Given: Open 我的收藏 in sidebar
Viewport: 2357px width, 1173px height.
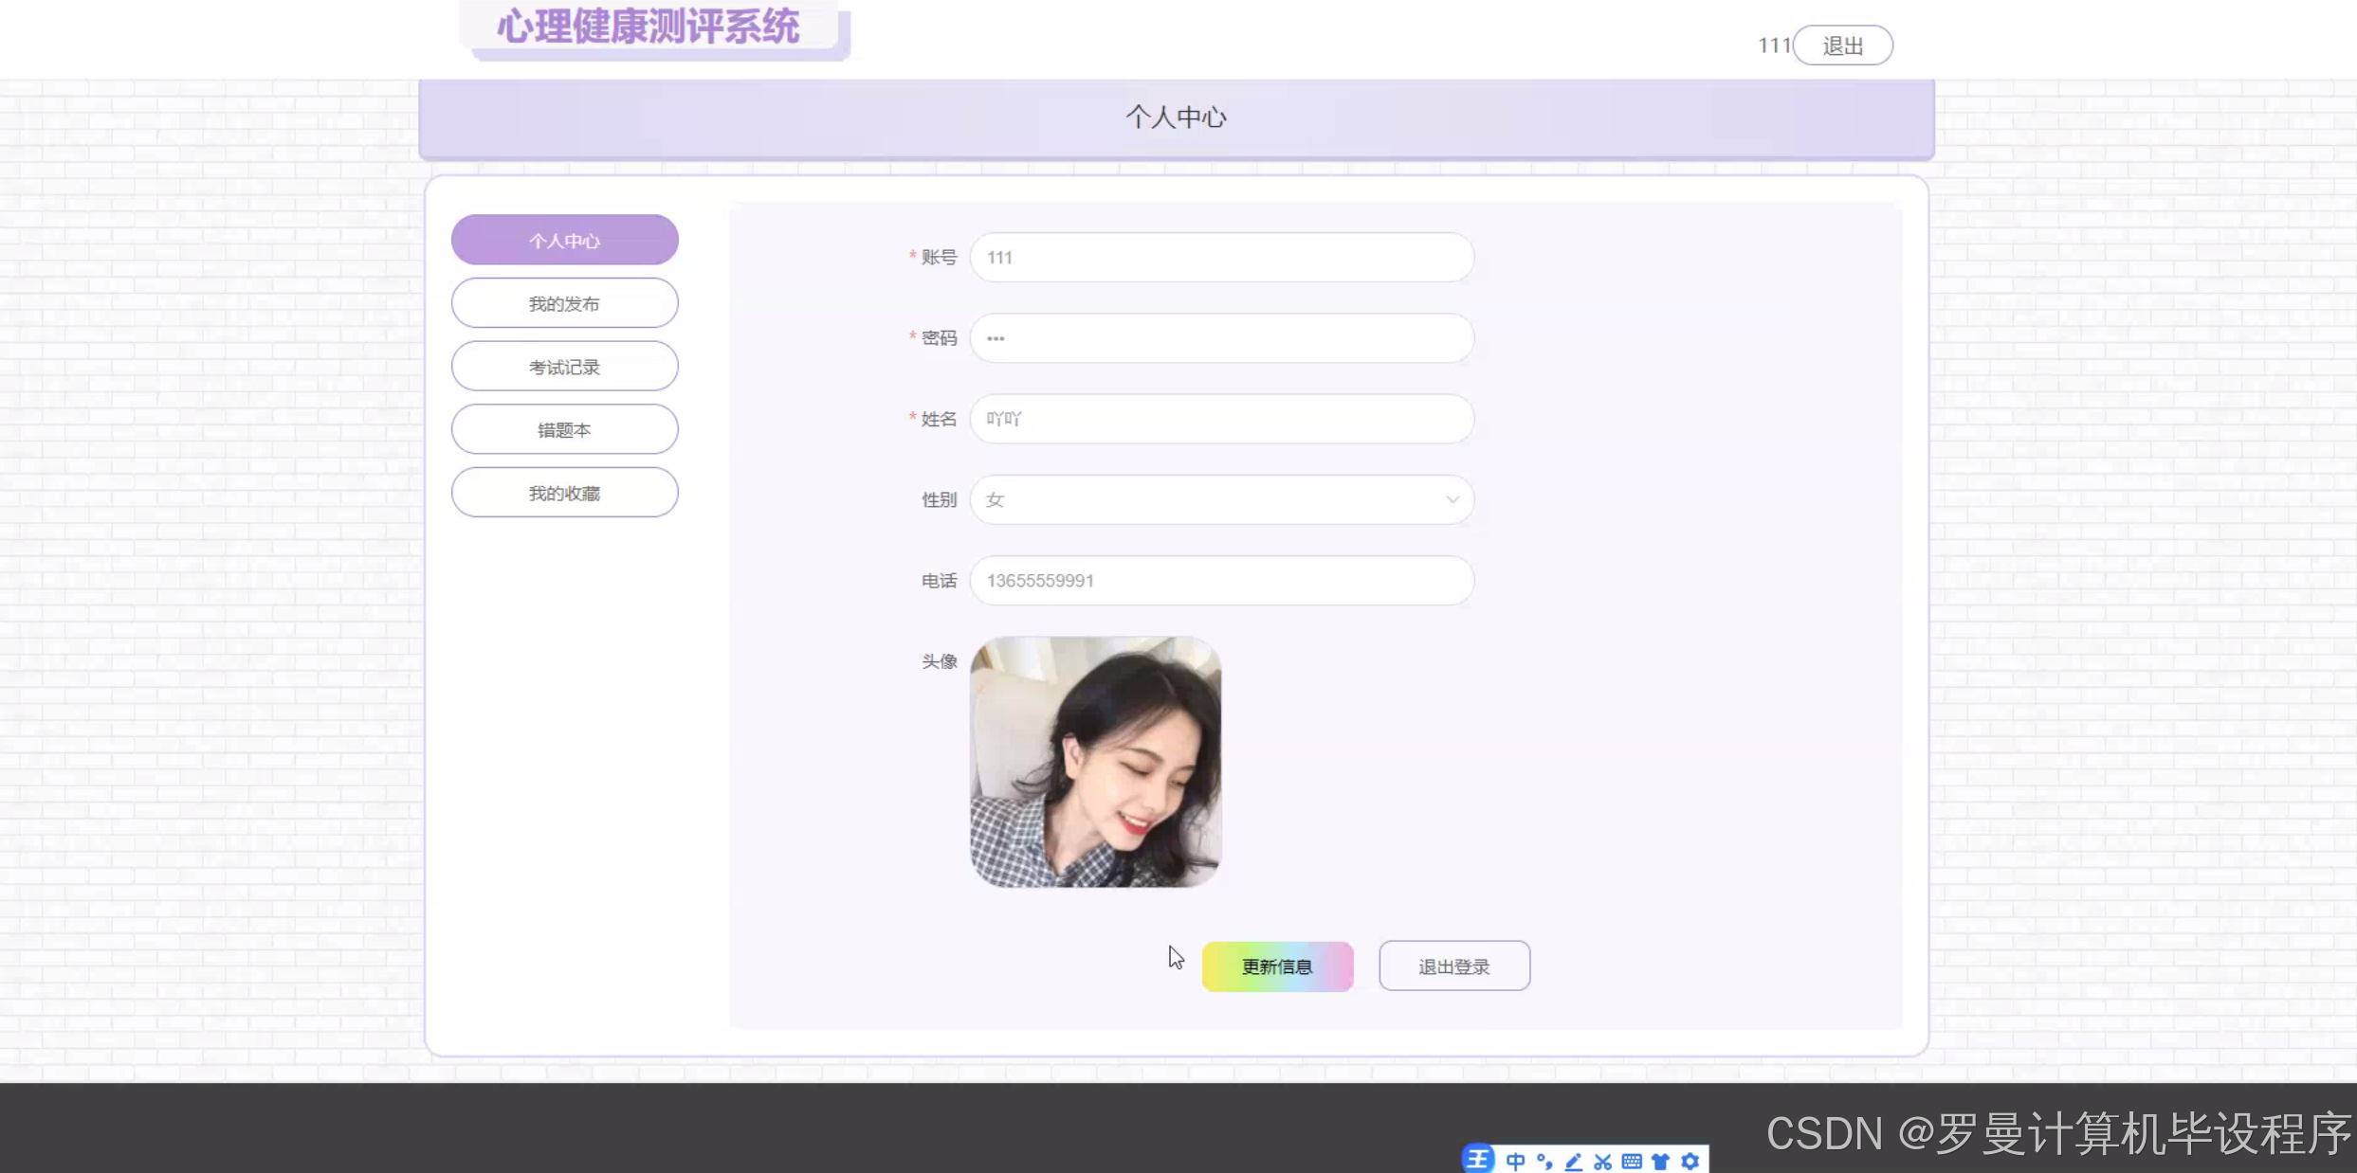Looking at the screenshot, I should pyautogui.click(x=564, y=493).
